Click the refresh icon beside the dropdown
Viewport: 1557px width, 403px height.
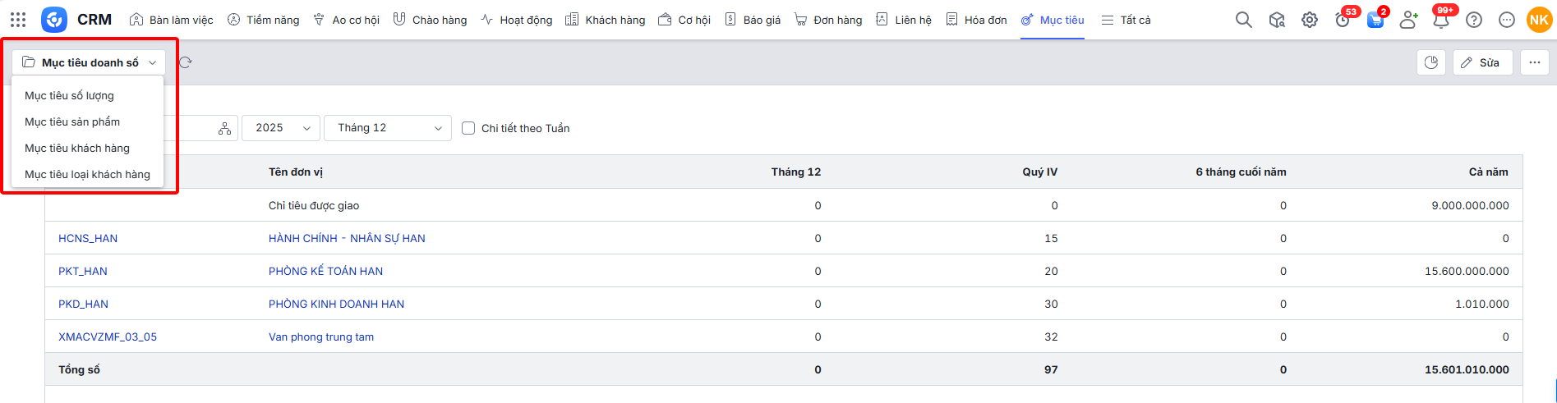186,62
